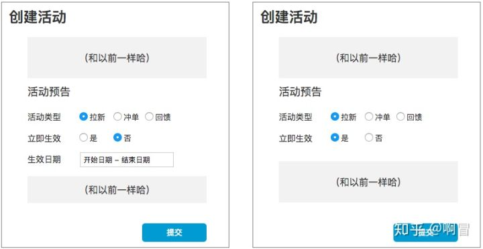Image resolution: width=483 pixels, height=249 pixels.
Task: Click top gray placeholder block in left form
Action: point(117,58)
